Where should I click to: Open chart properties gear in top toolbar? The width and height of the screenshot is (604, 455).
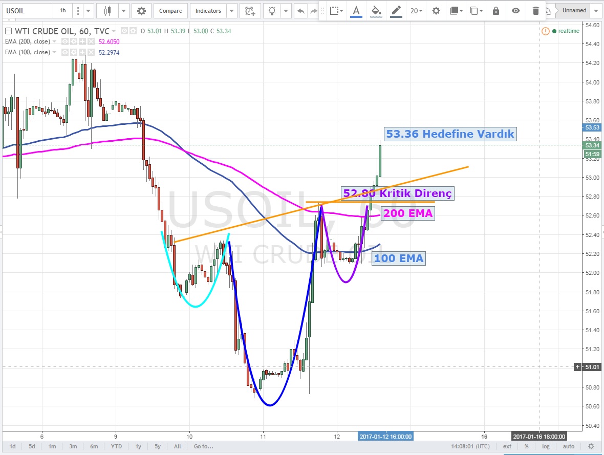(141, 10)
